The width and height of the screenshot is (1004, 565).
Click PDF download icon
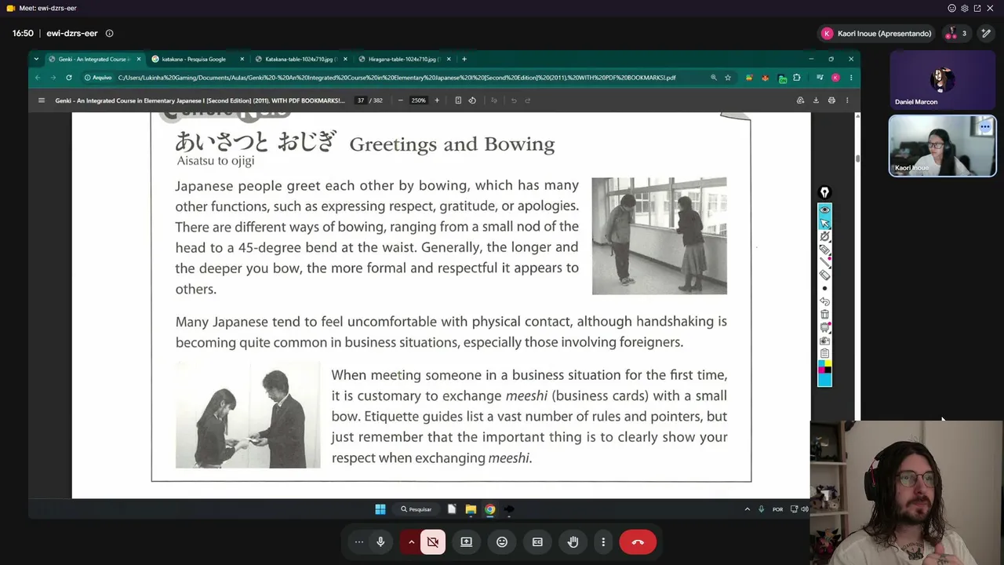click(x=816, y=100)
